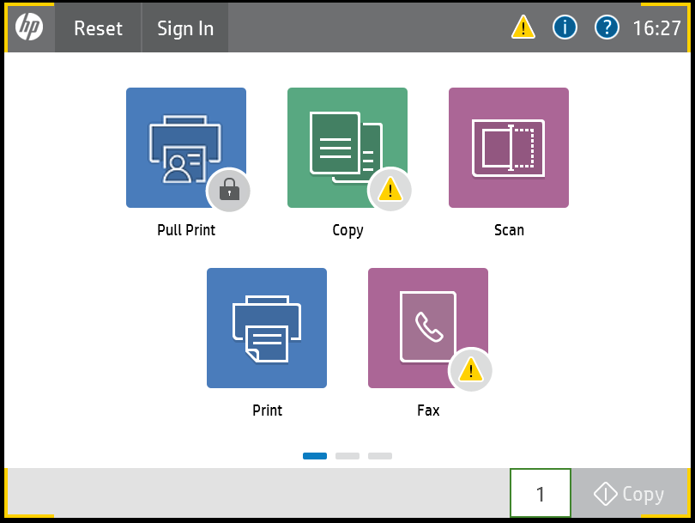Select the first page indicator dot
Image resolution: width=695 pixels, height=523 pixels.
point(314,456)
